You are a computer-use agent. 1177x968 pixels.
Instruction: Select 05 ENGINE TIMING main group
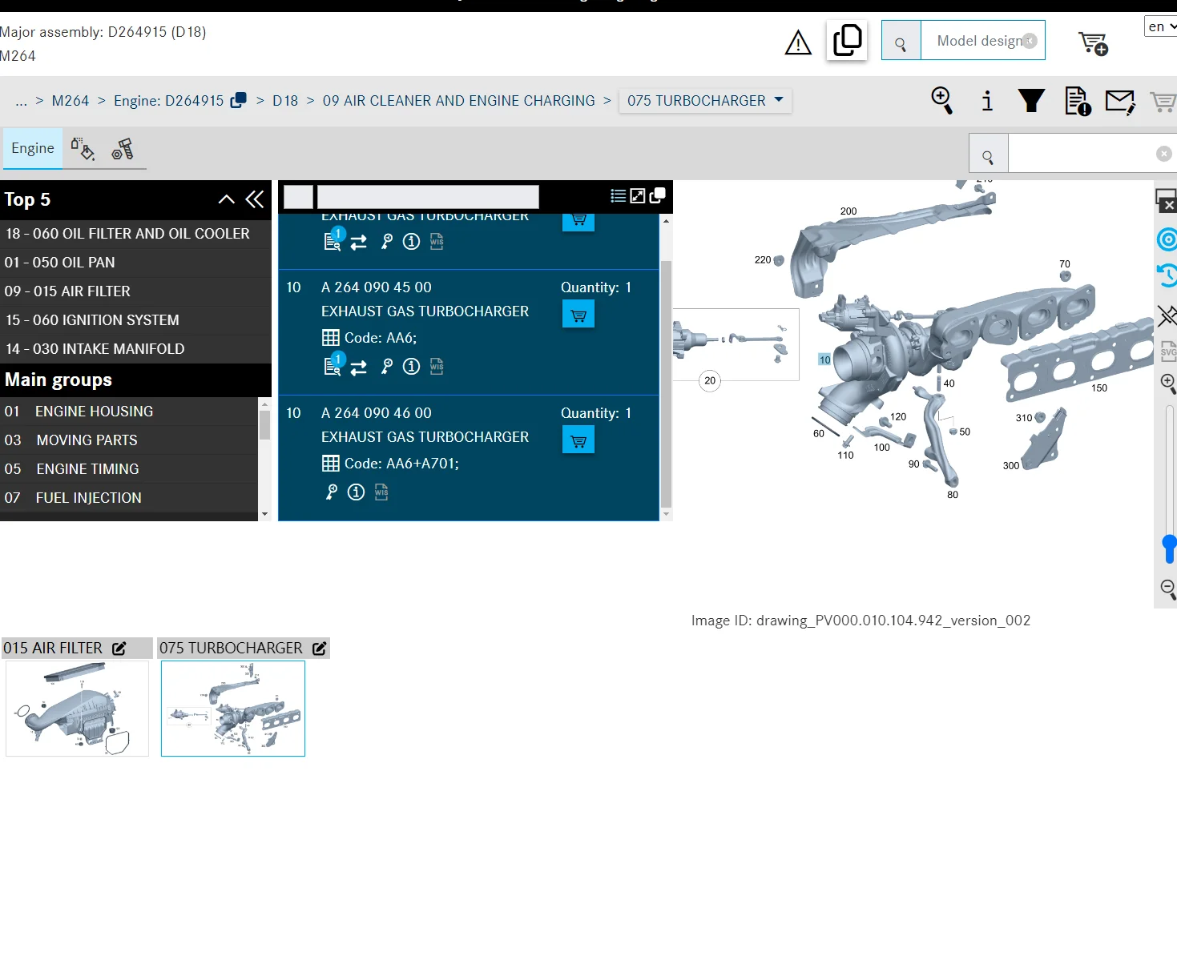[x=129, y=469]
